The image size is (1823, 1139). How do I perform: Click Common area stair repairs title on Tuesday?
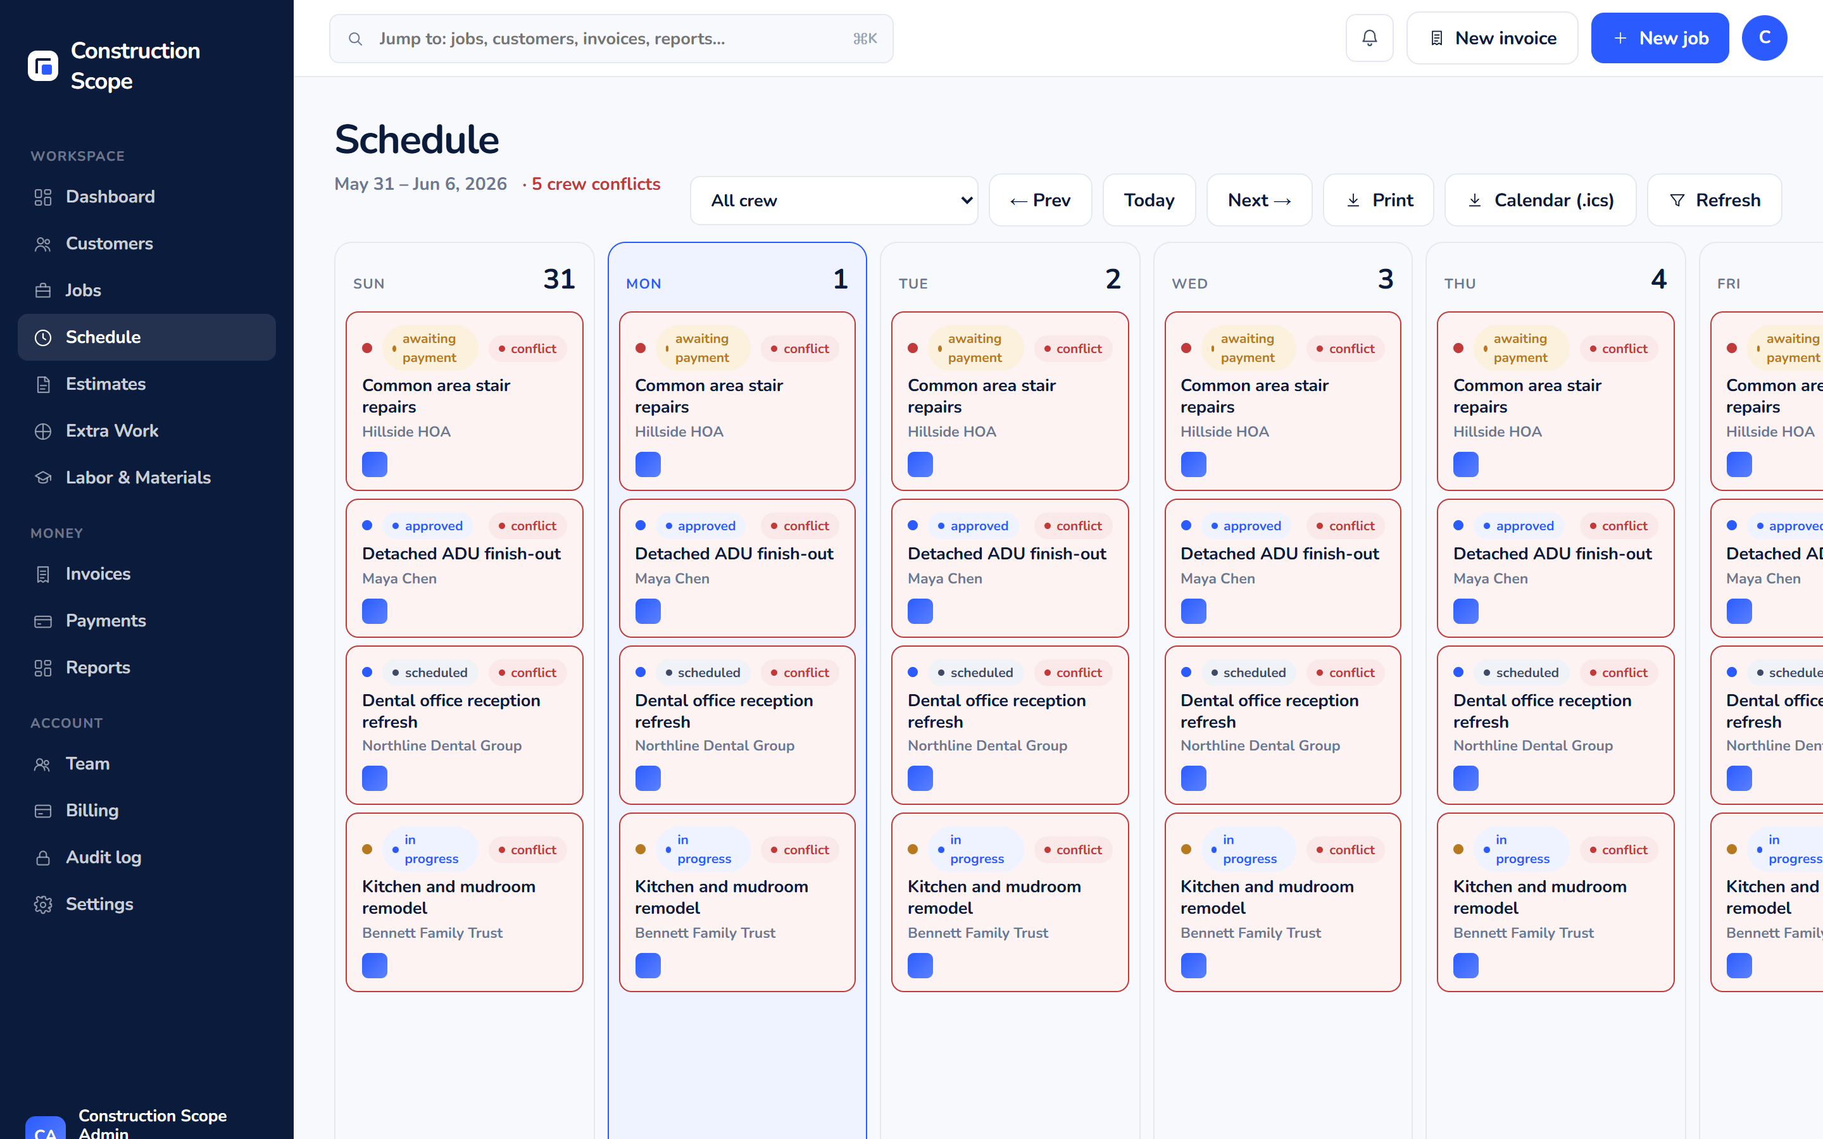pos(982,395)
